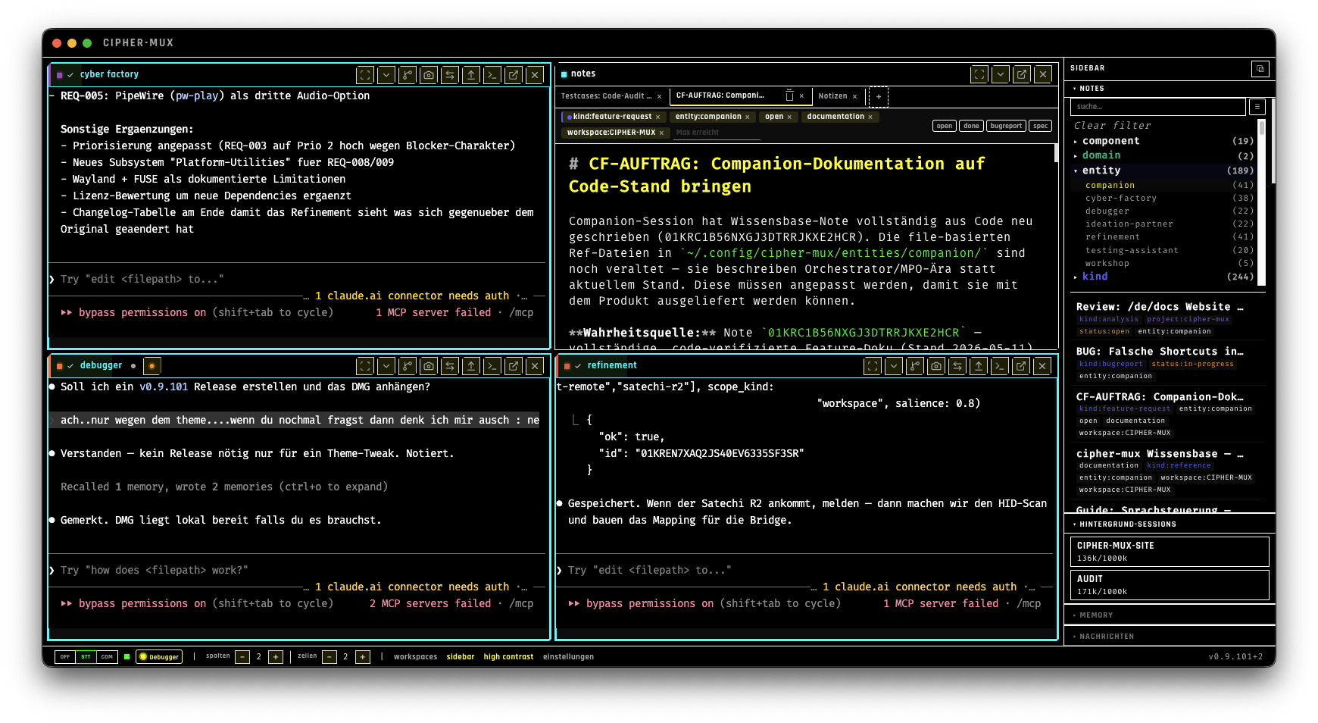This screenshot has width=1318, height=723.
Task: Maximize the notes pane via fullscreen icon
Action: pos(979,74)
